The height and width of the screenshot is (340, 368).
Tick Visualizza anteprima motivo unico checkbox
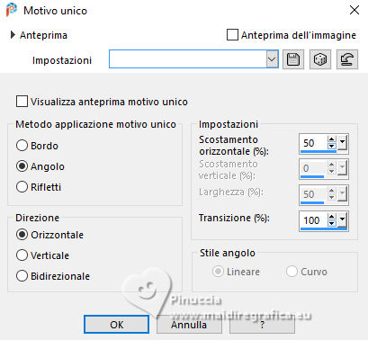[x=22, y=102]
